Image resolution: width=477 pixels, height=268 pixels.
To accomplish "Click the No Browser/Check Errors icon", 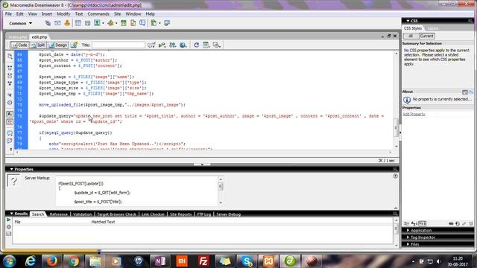I will coord(151,45).
